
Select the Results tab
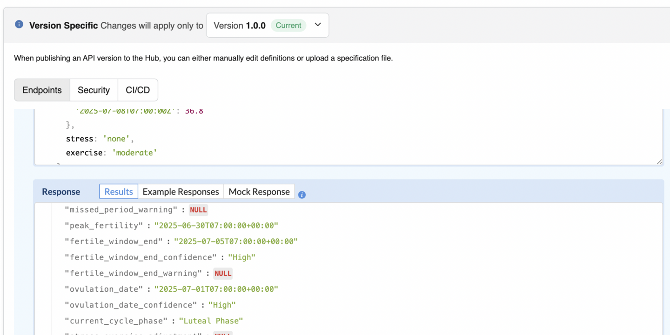[x=118, y=191]
